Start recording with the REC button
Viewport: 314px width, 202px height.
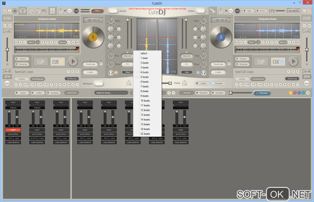coord(97,11)
